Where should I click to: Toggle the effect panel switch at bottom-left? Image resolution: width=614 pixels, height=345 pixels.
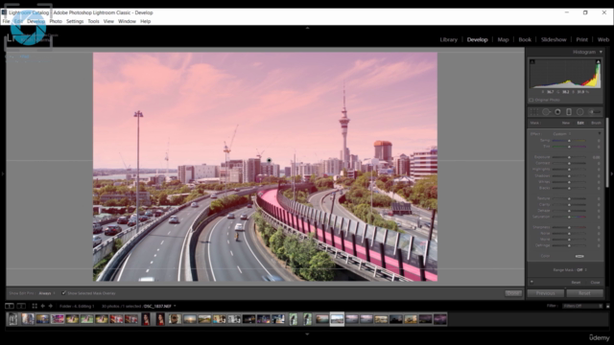531,282
